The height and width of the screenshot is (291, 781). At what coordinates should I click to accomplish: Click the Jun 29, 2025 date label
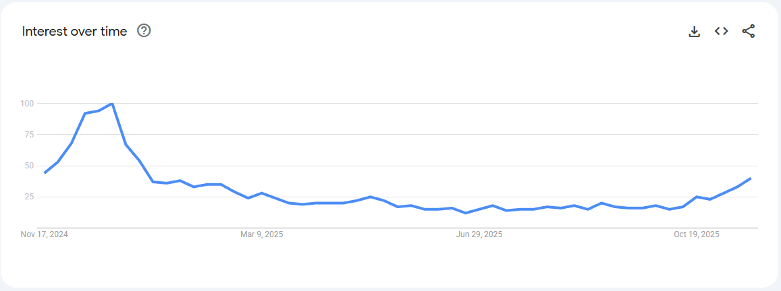coord(479,234)
